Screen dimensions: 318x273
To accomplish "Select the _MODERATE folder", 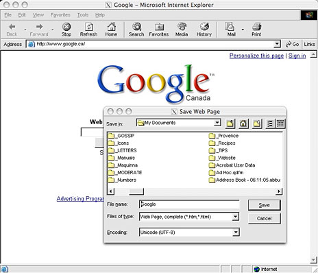I will click(125, 172).
